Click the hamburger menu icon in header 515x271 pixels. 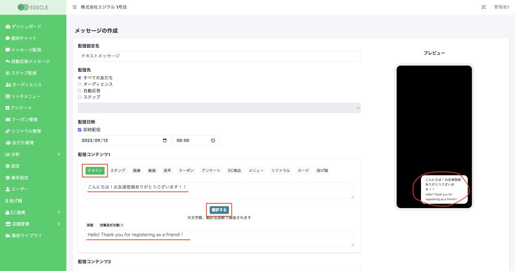[x=74, y=7]
